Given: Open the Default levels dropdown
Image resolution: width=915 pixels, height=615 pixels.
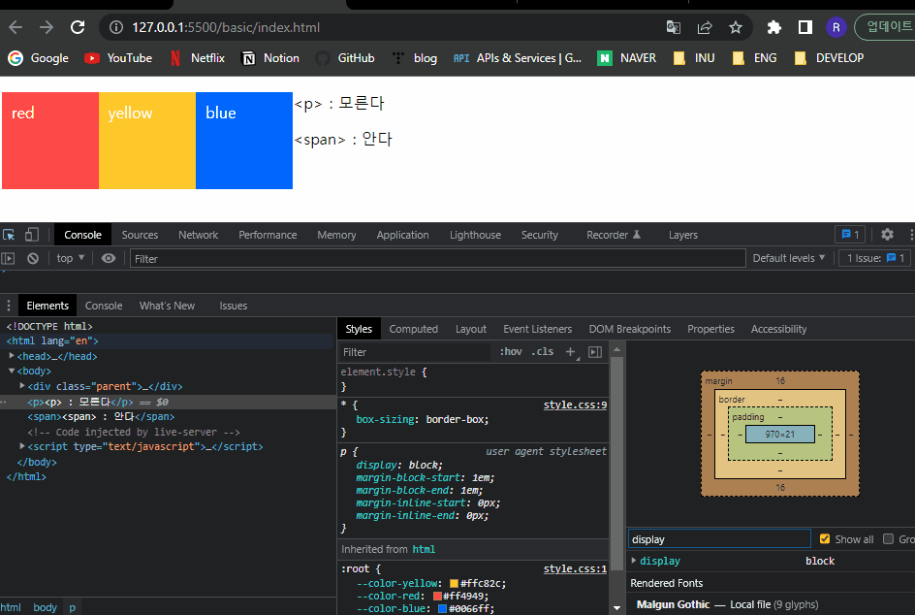Looking at the screenshot, I should (x=789, y=258).
